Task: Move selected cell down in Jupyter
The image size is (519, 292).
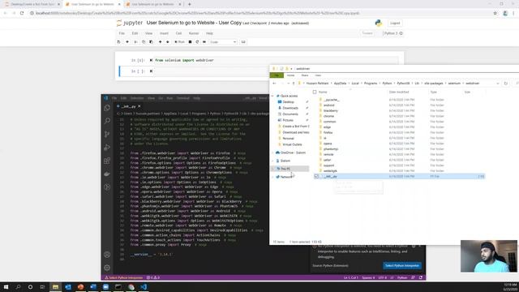Action: [168, 42]
